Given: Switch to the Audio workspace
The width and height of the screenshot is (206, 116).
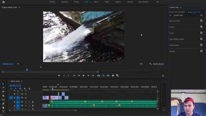Looking at the screenshot, I should point(107,2).
